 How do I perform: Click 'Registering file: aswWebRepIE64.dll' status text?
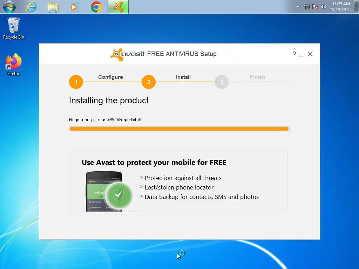point(106,120)
